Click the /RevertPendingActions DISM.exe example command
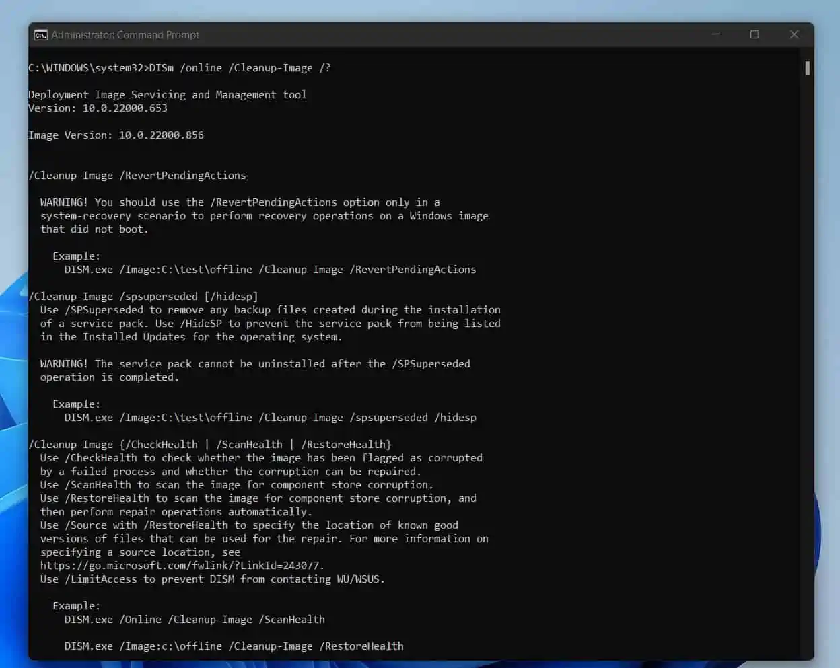This screenshot has width=840, height=668. pos(271,270)
